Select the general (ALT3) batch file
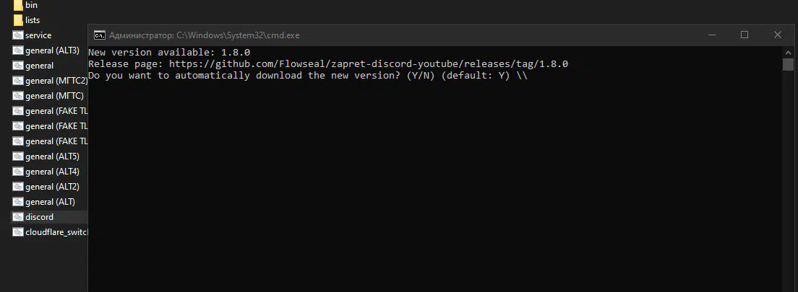The image size is (798, 292). pos(51,50)
